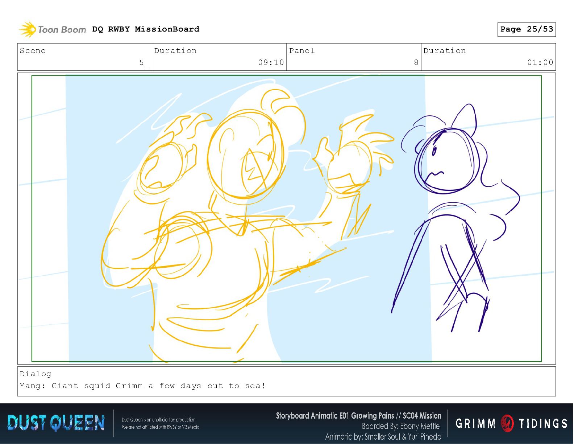574x444 pixels.
Task: Click 'Animatic by: Smaller Soul & Yuri Pineda'
Action: 383,437
